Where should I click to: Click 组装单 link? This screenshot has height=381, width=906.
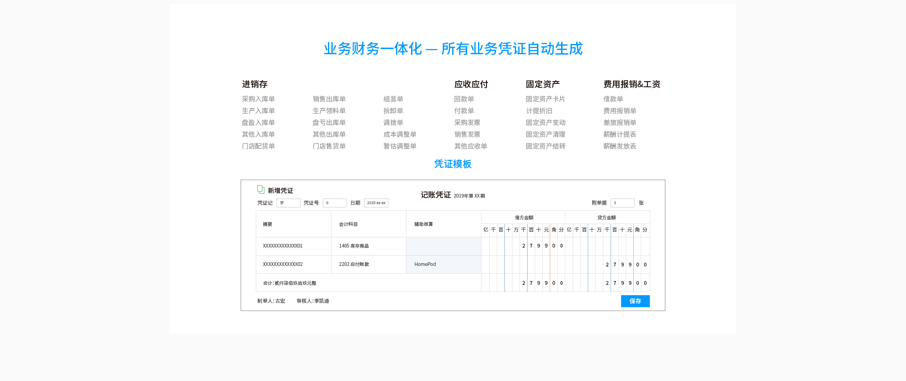393,99
